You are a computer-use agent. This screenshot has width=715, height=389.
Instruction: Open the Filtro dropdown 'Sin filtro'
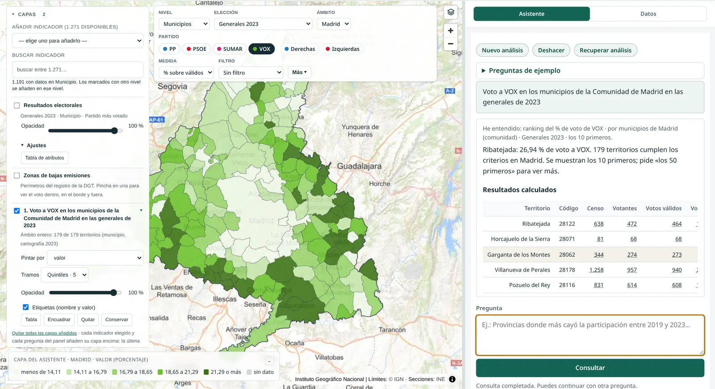point(251,73)
